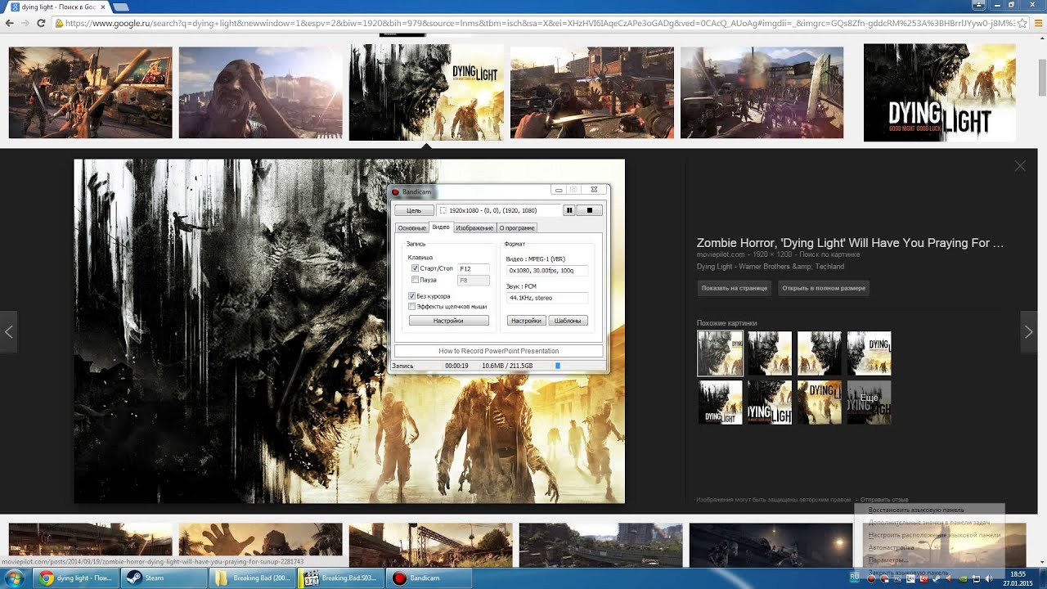Click the system clock showing 18:55

pos(1018,573)
